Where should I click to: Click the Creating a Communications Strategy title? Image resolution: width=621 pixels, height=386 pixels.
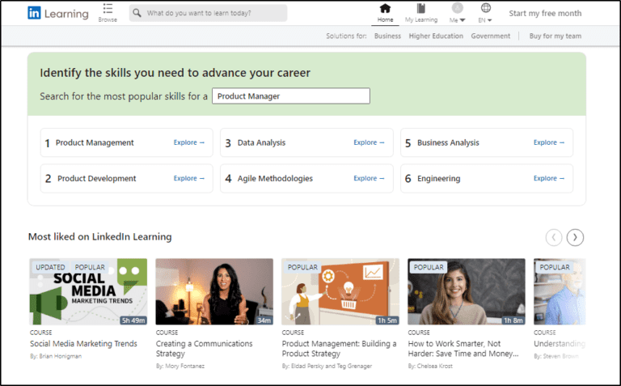(x=204, y=348)
